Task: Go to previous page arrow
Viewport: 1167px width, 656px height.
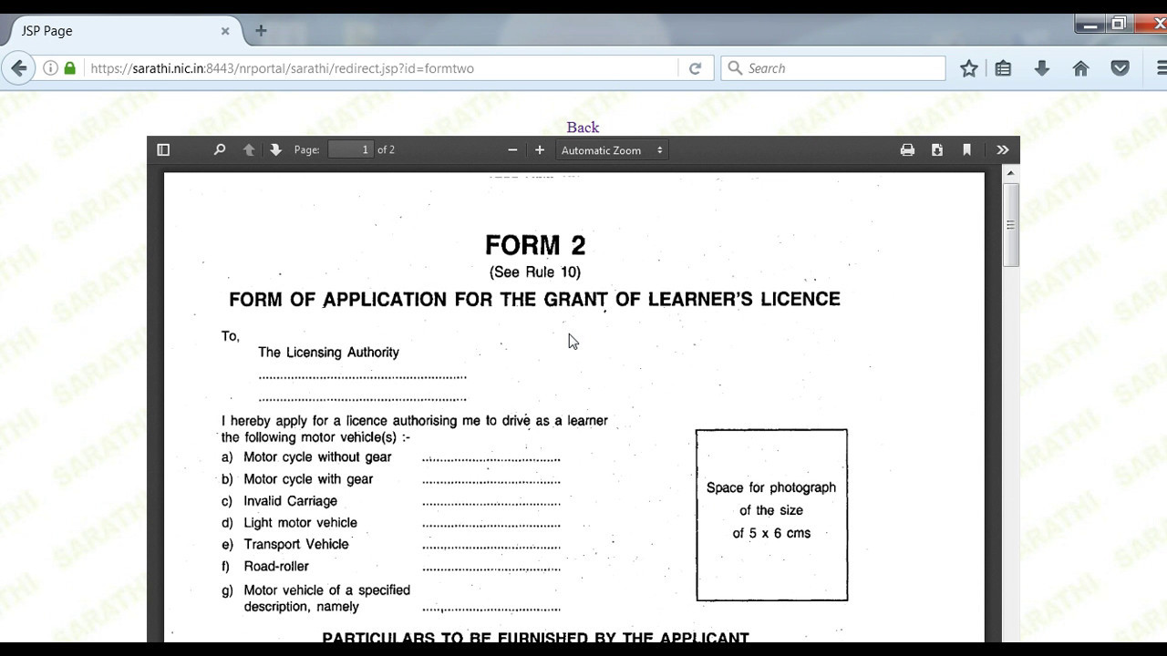Action: tap(248, 150)
